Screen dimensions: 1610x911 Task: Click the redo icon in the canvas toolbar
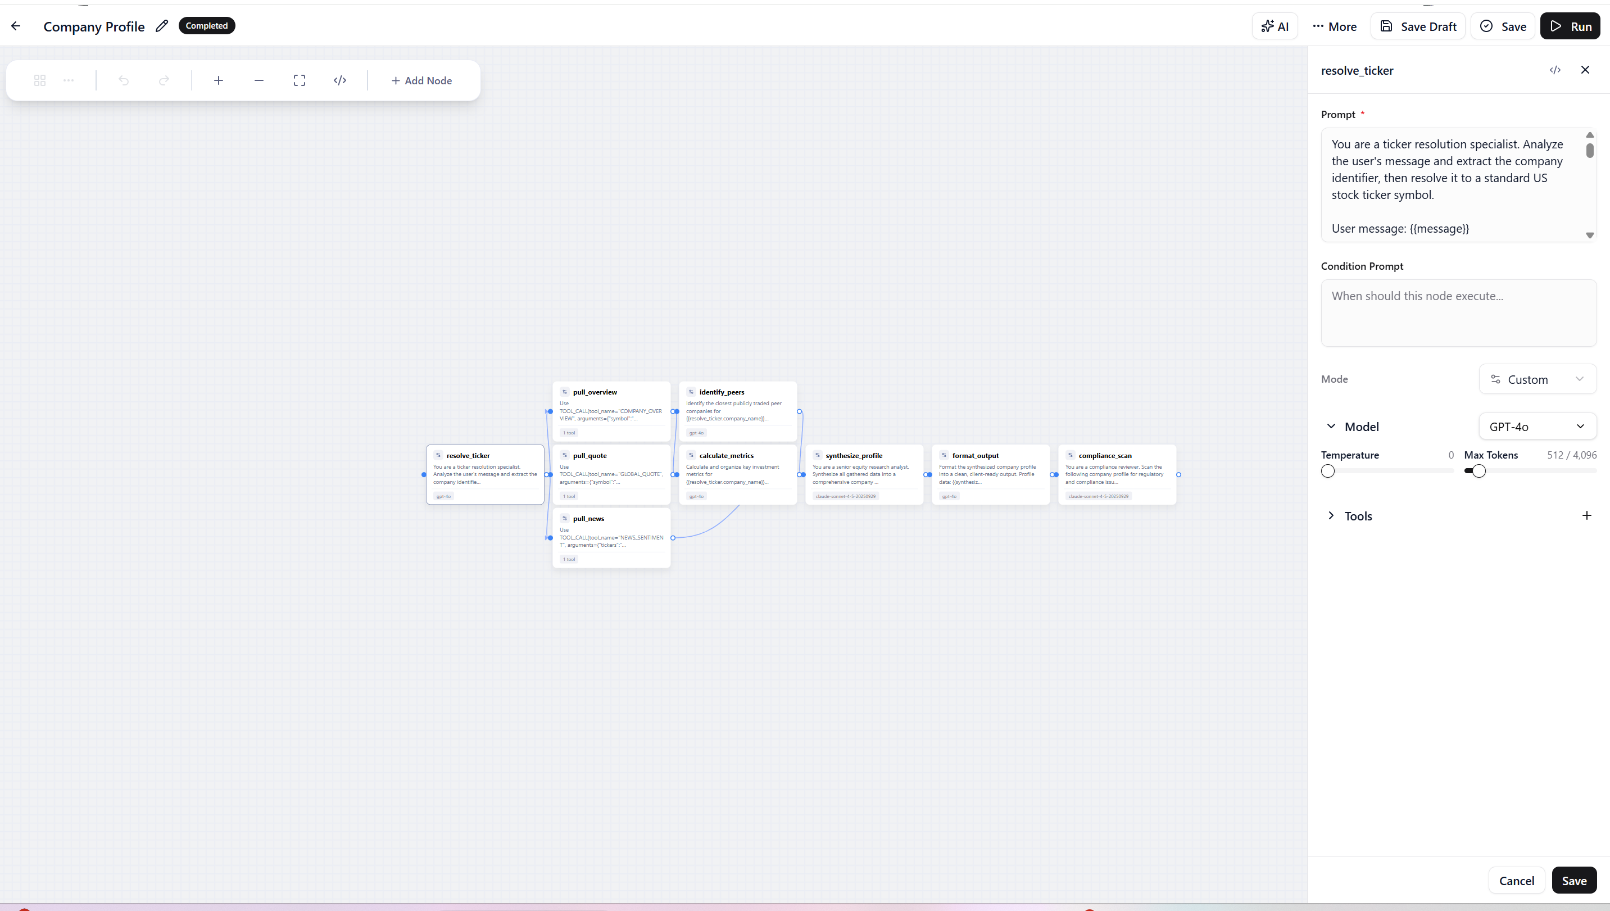click(x=164, y=80)
